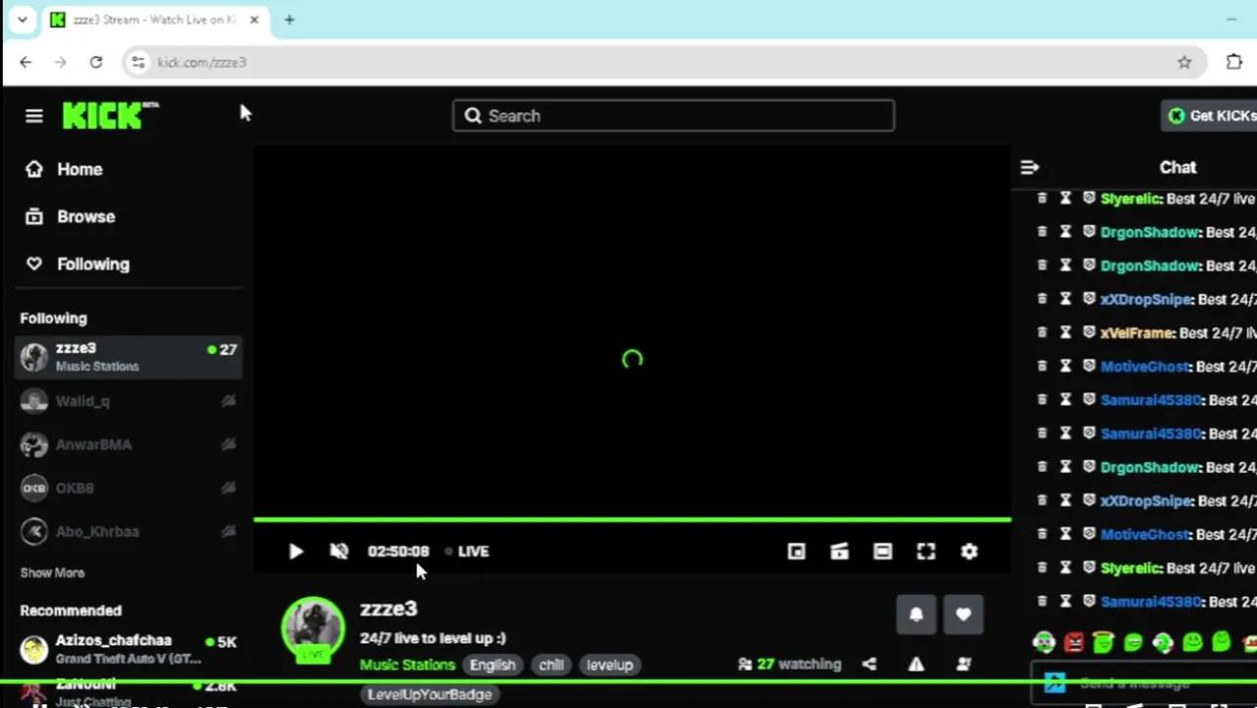Play the stream video
Viewport: 1257px width, 708px height.
pyautogui.click(x=296, y=552)
